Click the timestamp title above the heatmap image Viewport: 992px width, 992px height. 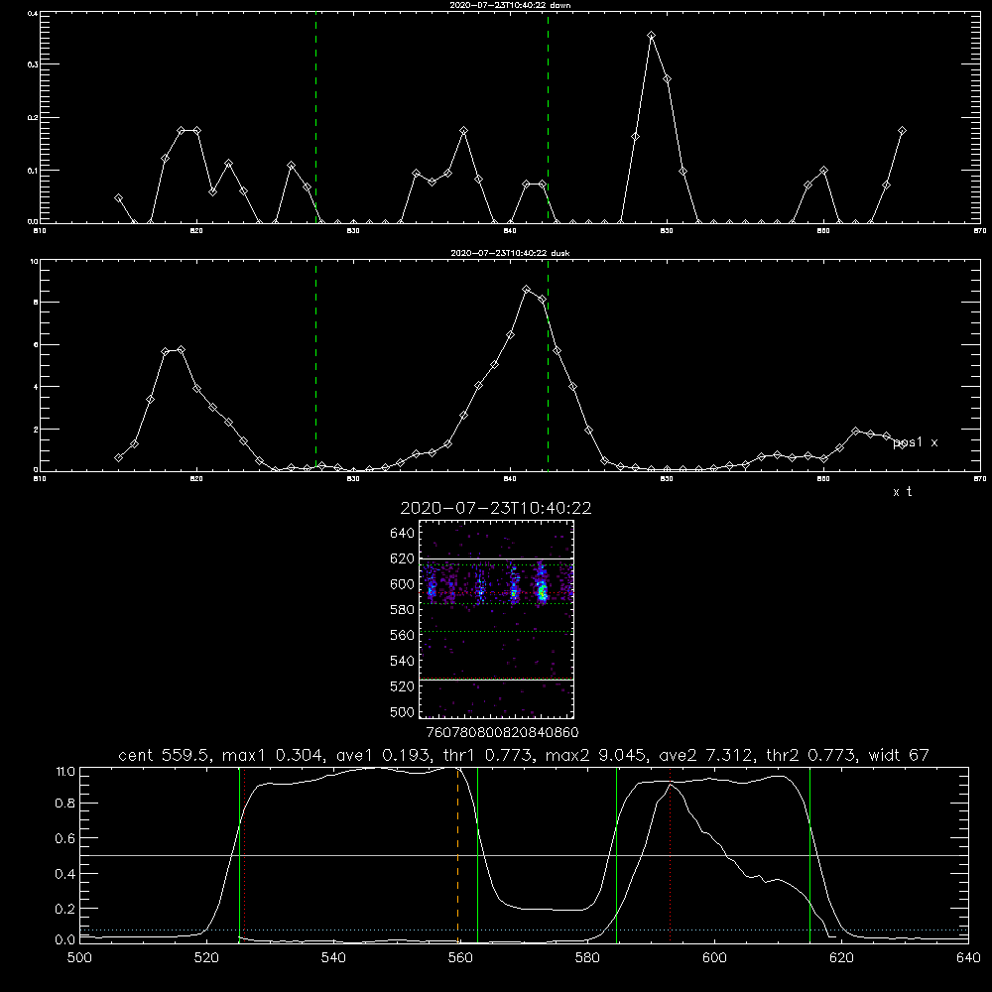(x=496, y=508)
